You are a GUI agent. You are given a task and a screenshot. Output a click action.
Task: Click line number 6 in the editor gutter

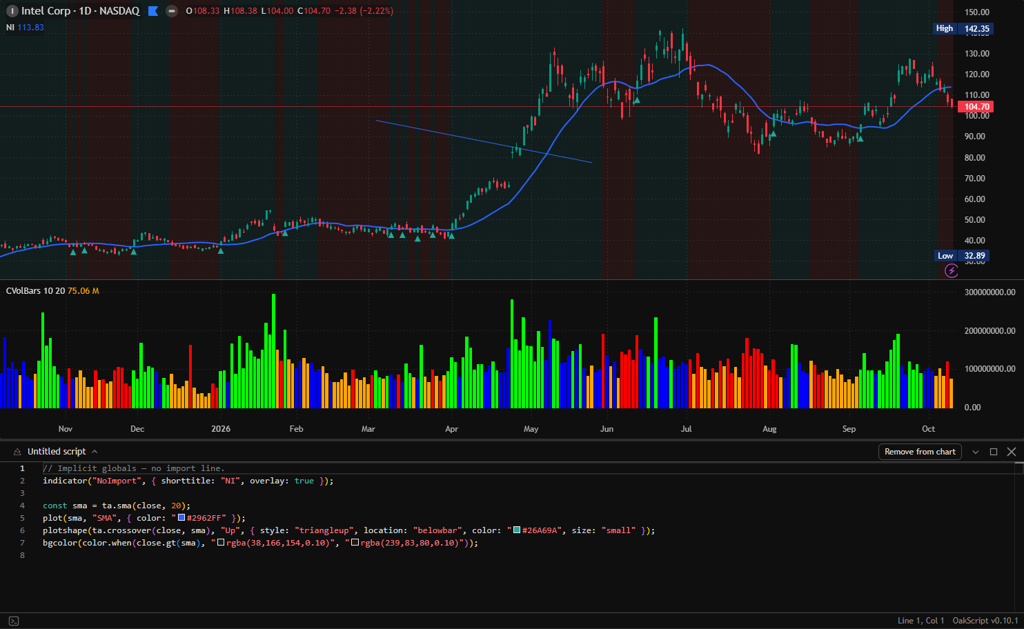point(22,530)
